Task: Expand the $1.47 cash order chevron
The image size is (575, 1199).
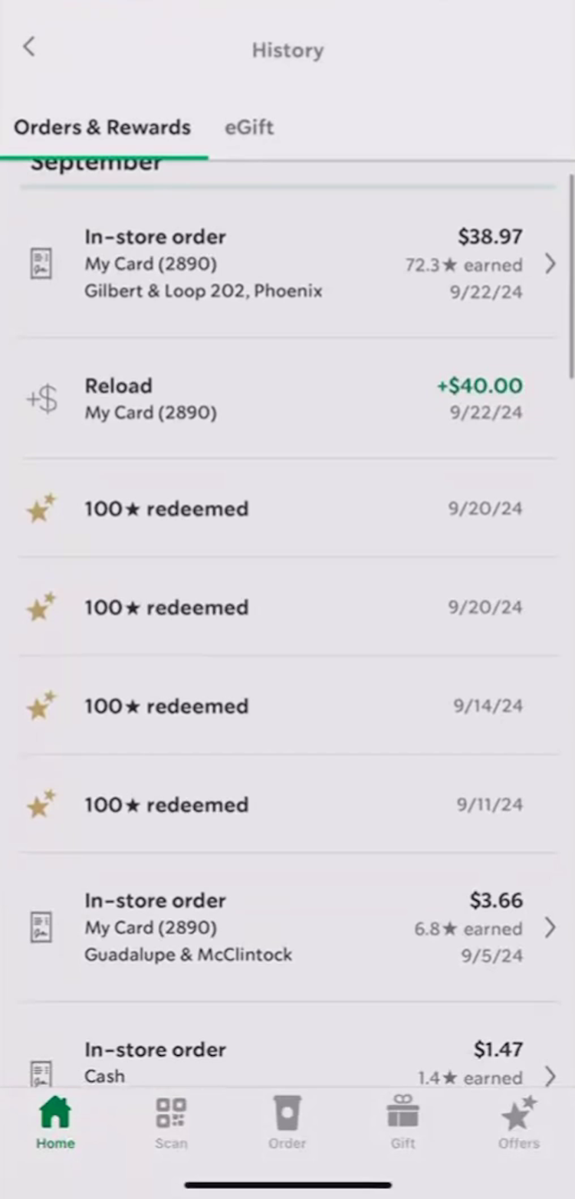Action: click(550, 1076)
